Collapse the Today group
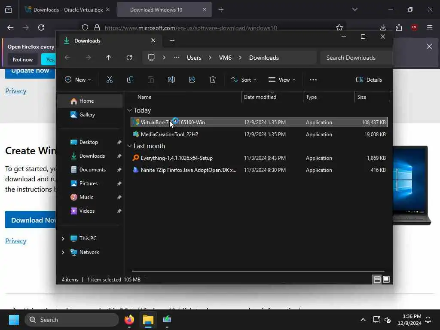 [129, 110]
